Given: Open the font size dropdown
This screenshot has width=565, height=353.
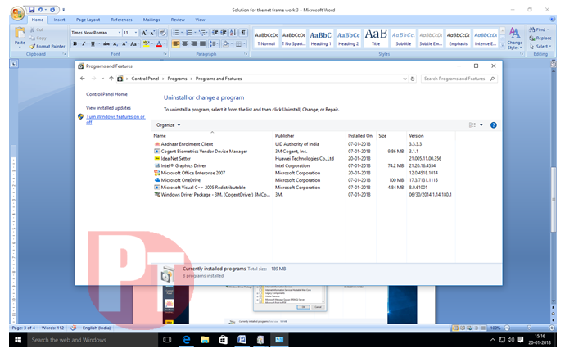Looking at the screenshot, I should (136, 33).
